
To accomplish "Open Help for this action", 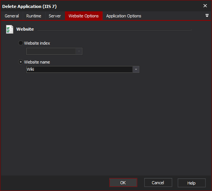I will tap(191, 183).
